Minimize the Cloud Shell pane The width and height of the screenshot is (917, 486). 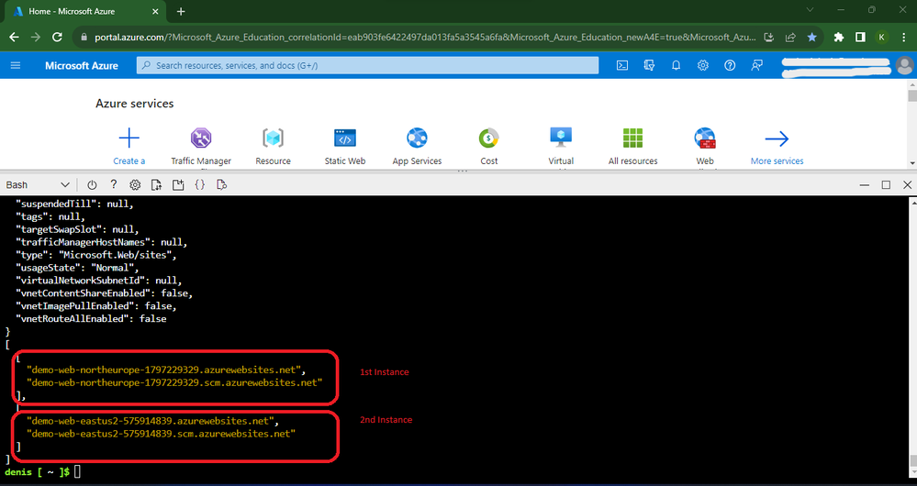(865, 184)
